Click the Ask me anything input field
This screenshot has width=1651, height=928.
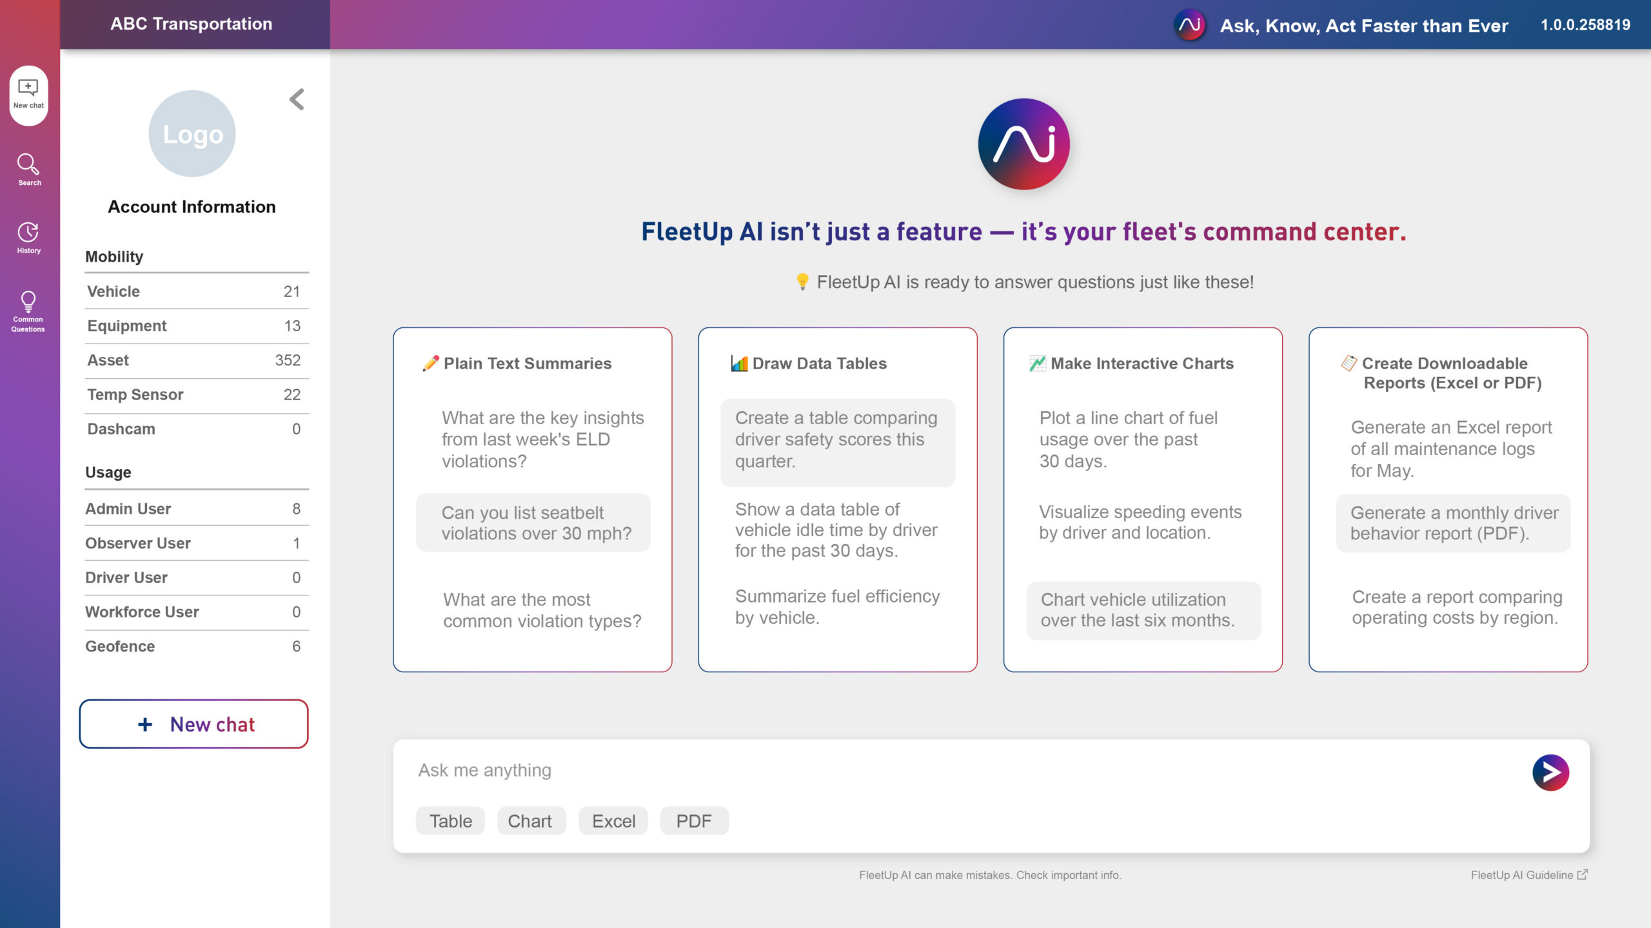[x=903, y=771]
